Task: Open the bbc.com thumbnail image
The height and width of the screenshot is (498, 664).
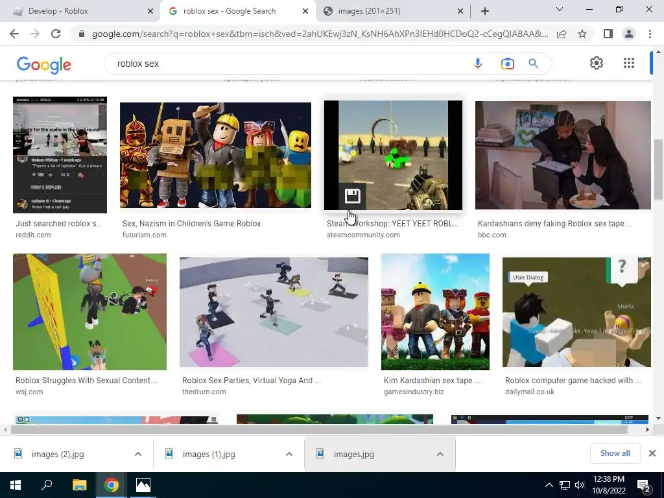Action: point(563,155)
